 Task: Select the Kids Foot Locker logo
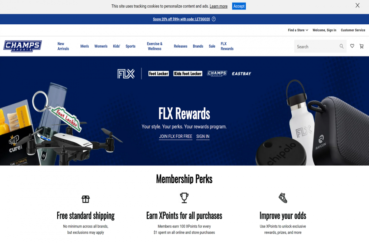[188, 74]
